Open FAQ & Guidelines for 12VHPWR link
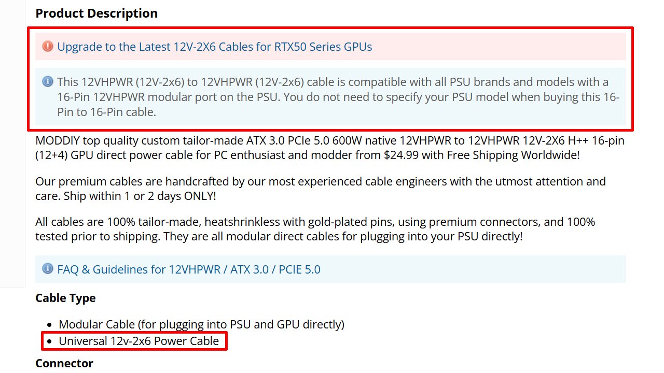Image resolution: width=664 pixels, height=373 pixels. [189, 269]
